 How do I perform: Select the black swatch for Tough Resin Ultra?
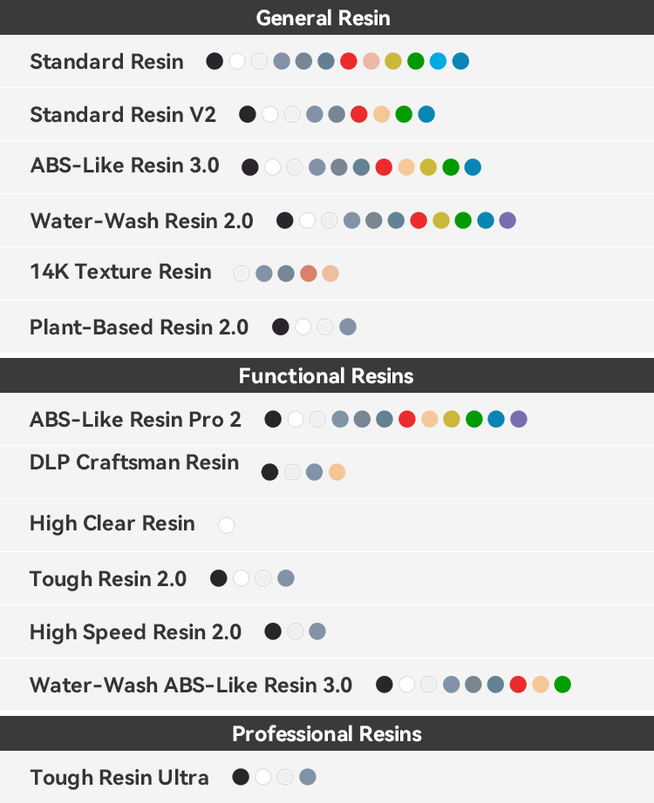(x=242, y=777)
